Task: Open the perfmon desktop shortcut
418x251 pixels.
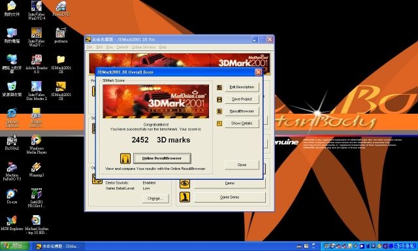Action: click(x=61, y=35)
